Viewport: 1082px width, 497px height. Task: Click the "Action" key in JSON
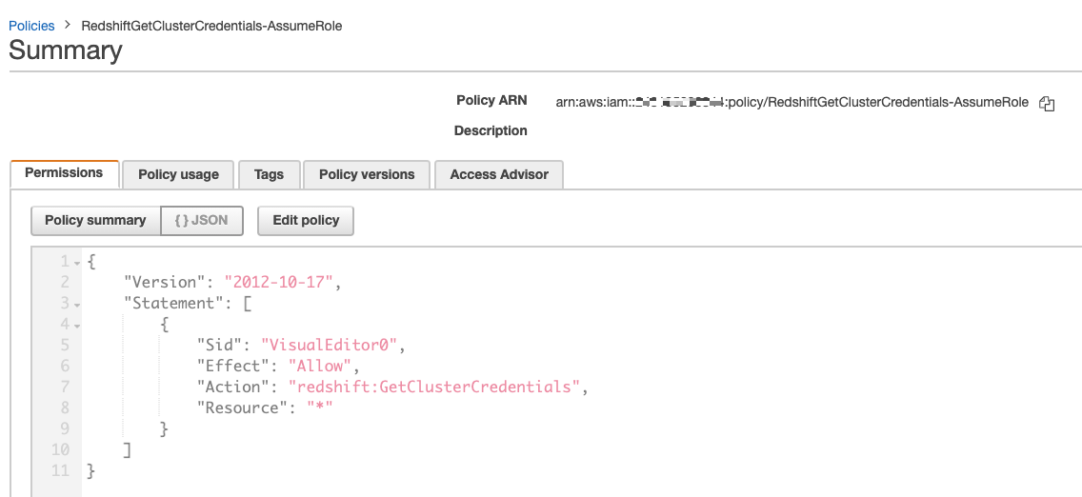click(x=233, y=387)
